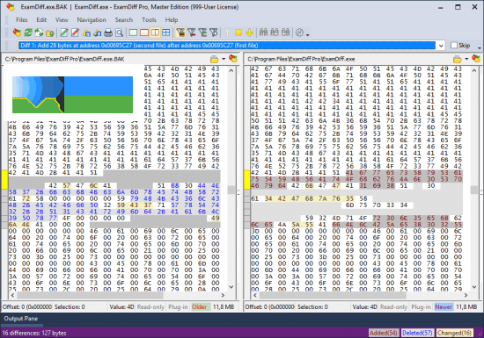Click right pane scroll-left arrow
This screenshot has width=484, height=338.
coord(255,295)
